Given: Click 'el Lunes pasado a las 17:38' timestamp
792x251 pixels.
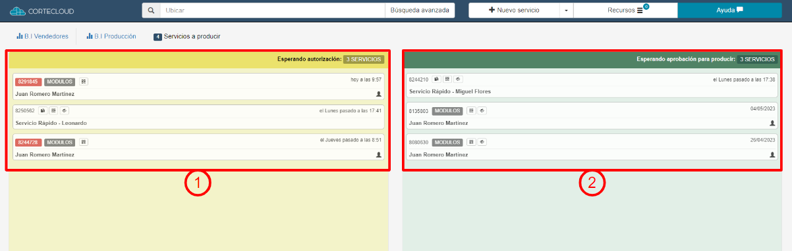Looking at the screenshot, I should tap(745, 79).
